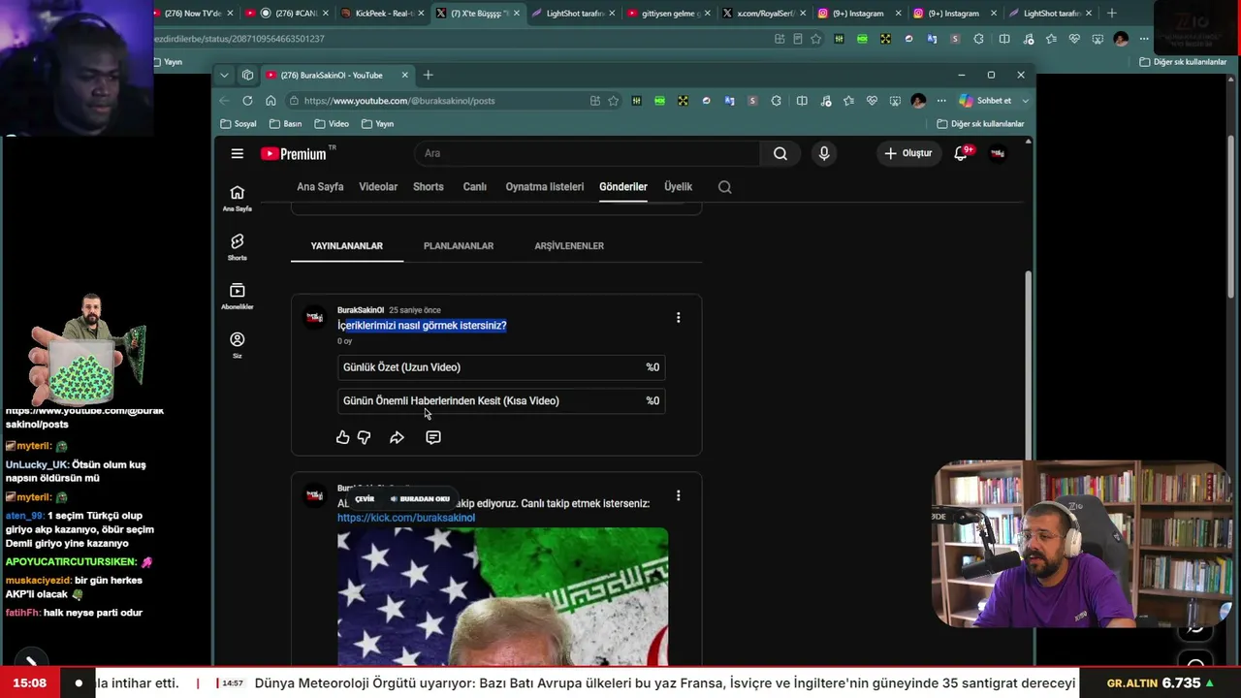Image resolution: width=1241 pixels, height=698 pixels.
Task: Open the Oynatma listeleri channel tab
Action: 545,187
